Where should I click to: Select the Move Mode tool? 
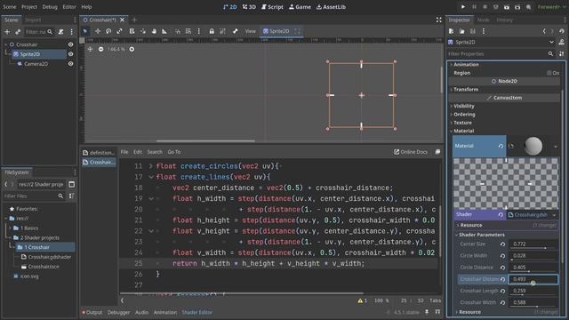coord(98,31)
